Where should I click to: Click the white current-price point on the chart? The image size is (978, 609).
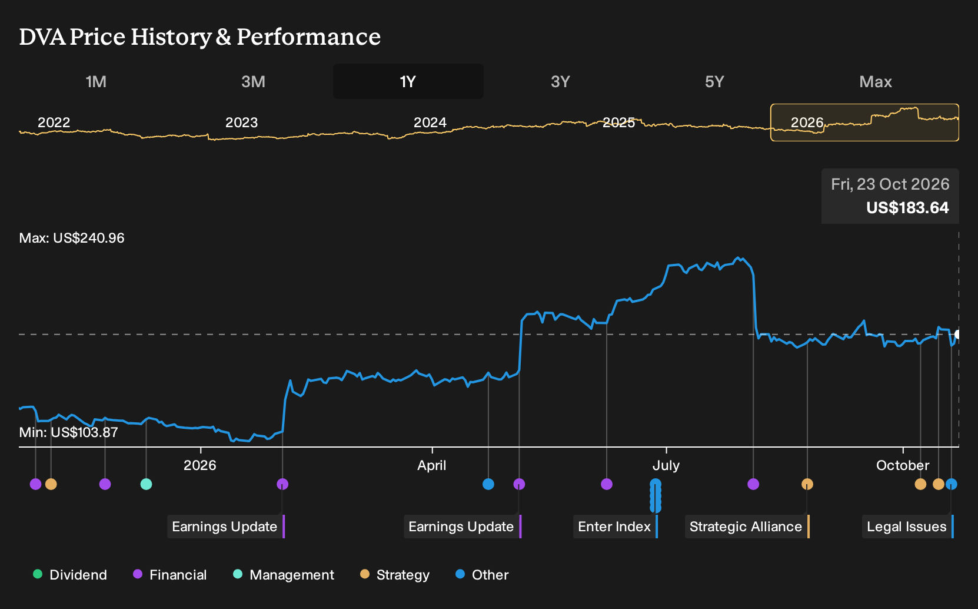click(957, 335)
